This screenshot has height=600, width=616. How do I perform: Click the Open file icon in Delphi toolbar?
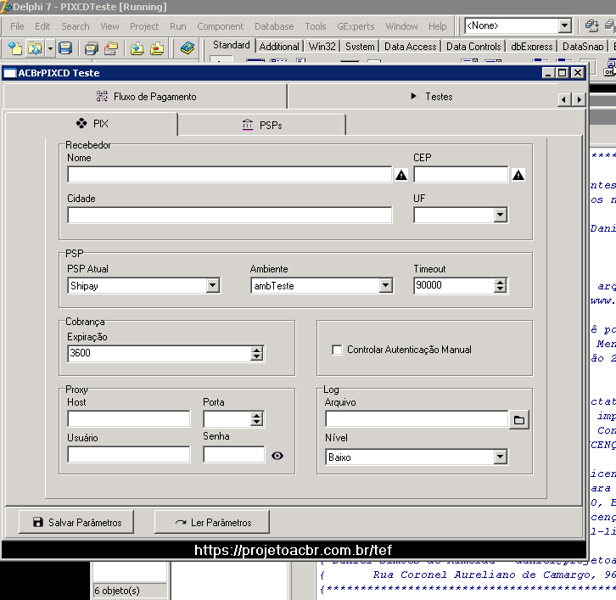[x=35, y=48]
